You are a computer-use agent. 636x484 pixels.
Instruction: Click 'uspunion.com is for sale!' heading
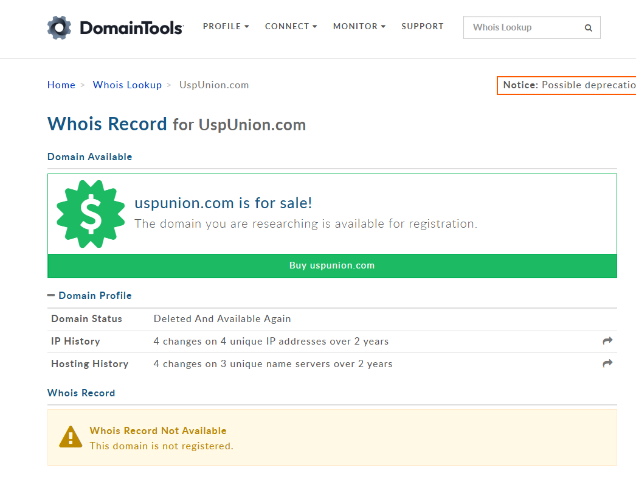pos(223,203)
